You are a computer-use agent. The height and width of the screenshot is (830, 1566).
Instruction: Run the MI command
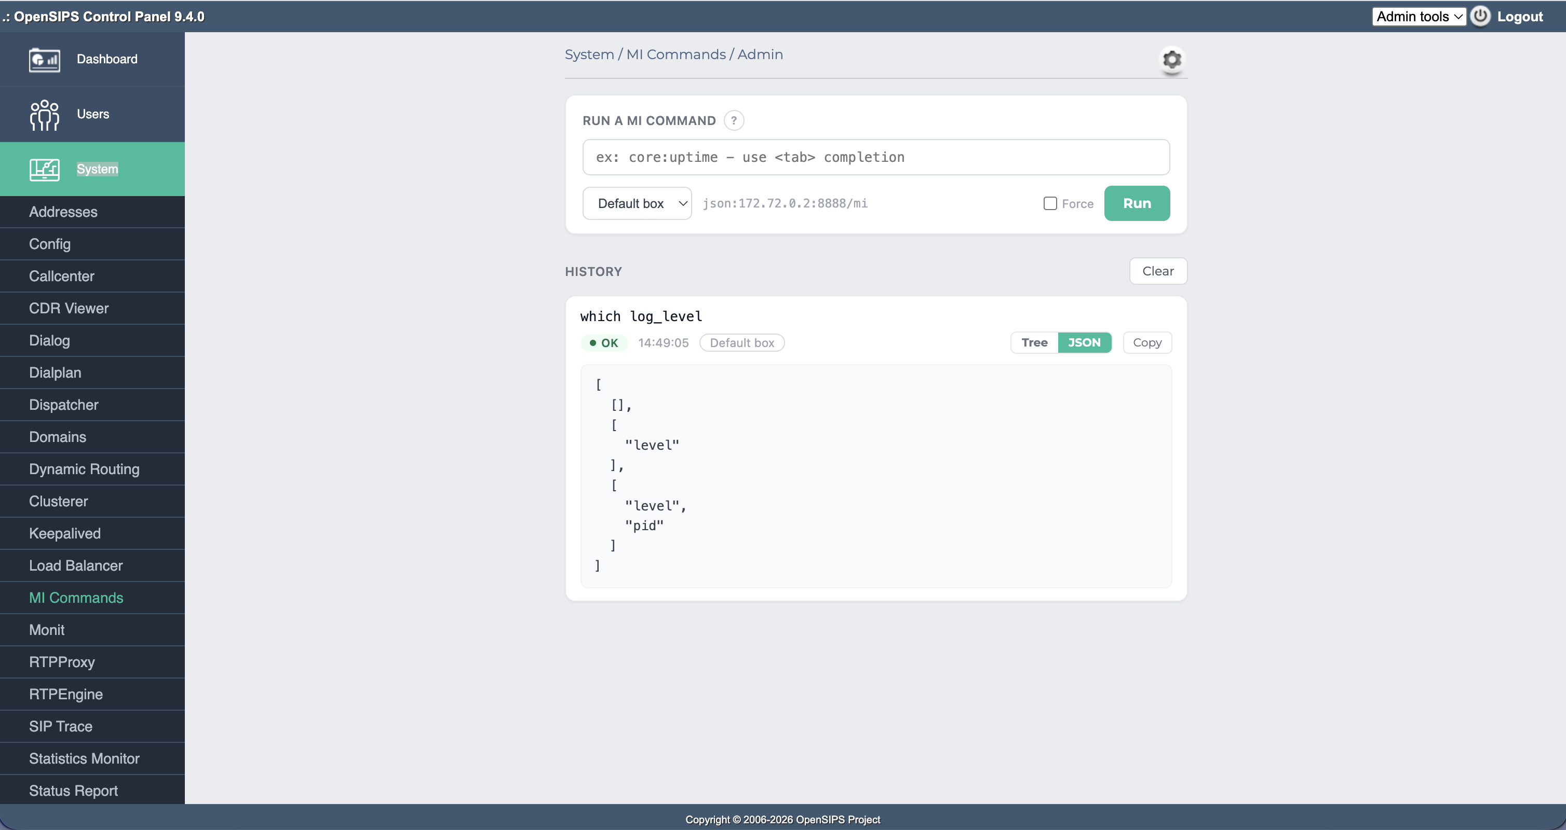[1137, 203]
